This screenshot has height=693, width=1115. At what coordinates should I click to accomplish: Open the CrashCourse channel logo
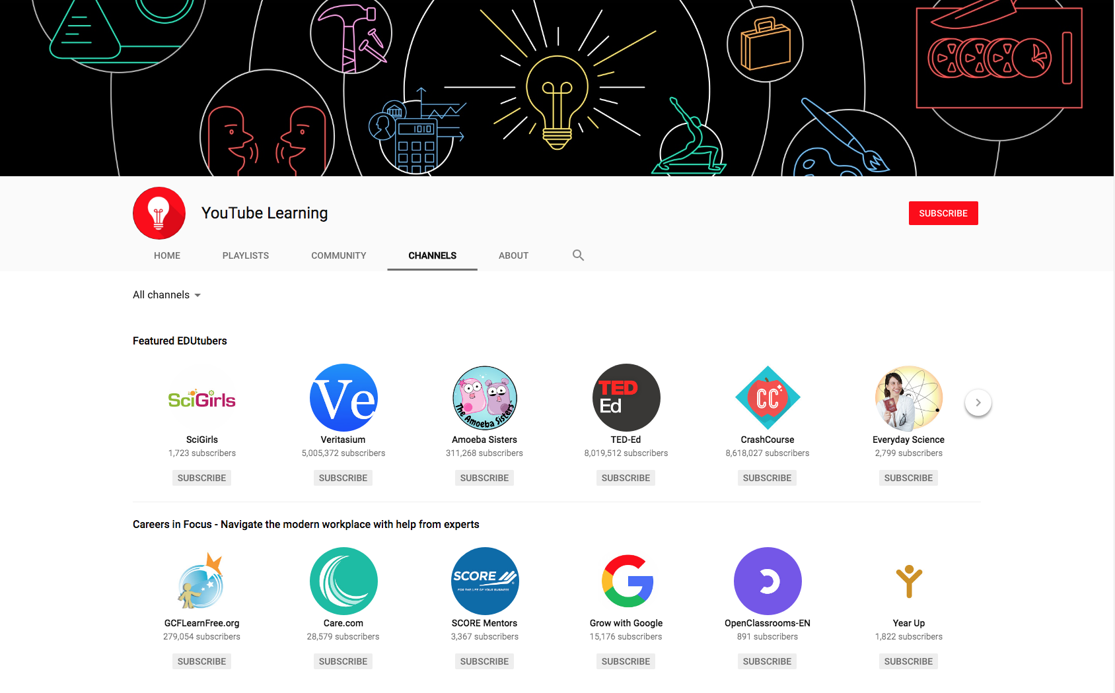(x=768, y=398)
